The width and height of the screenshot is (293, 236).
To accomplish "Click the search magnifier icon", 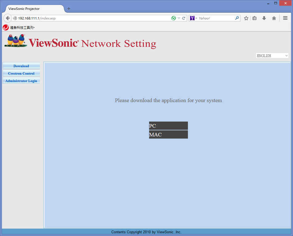I will 237,18.
